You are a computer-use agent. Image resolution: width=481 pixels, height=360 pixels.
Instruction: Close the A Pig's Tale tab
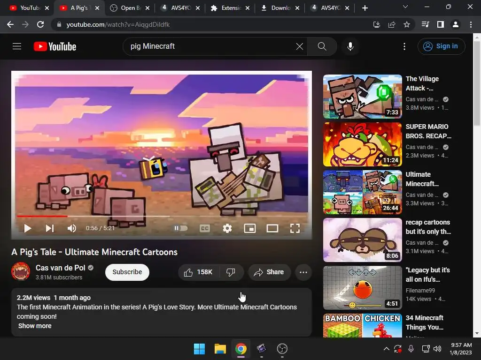pos(97,8)
